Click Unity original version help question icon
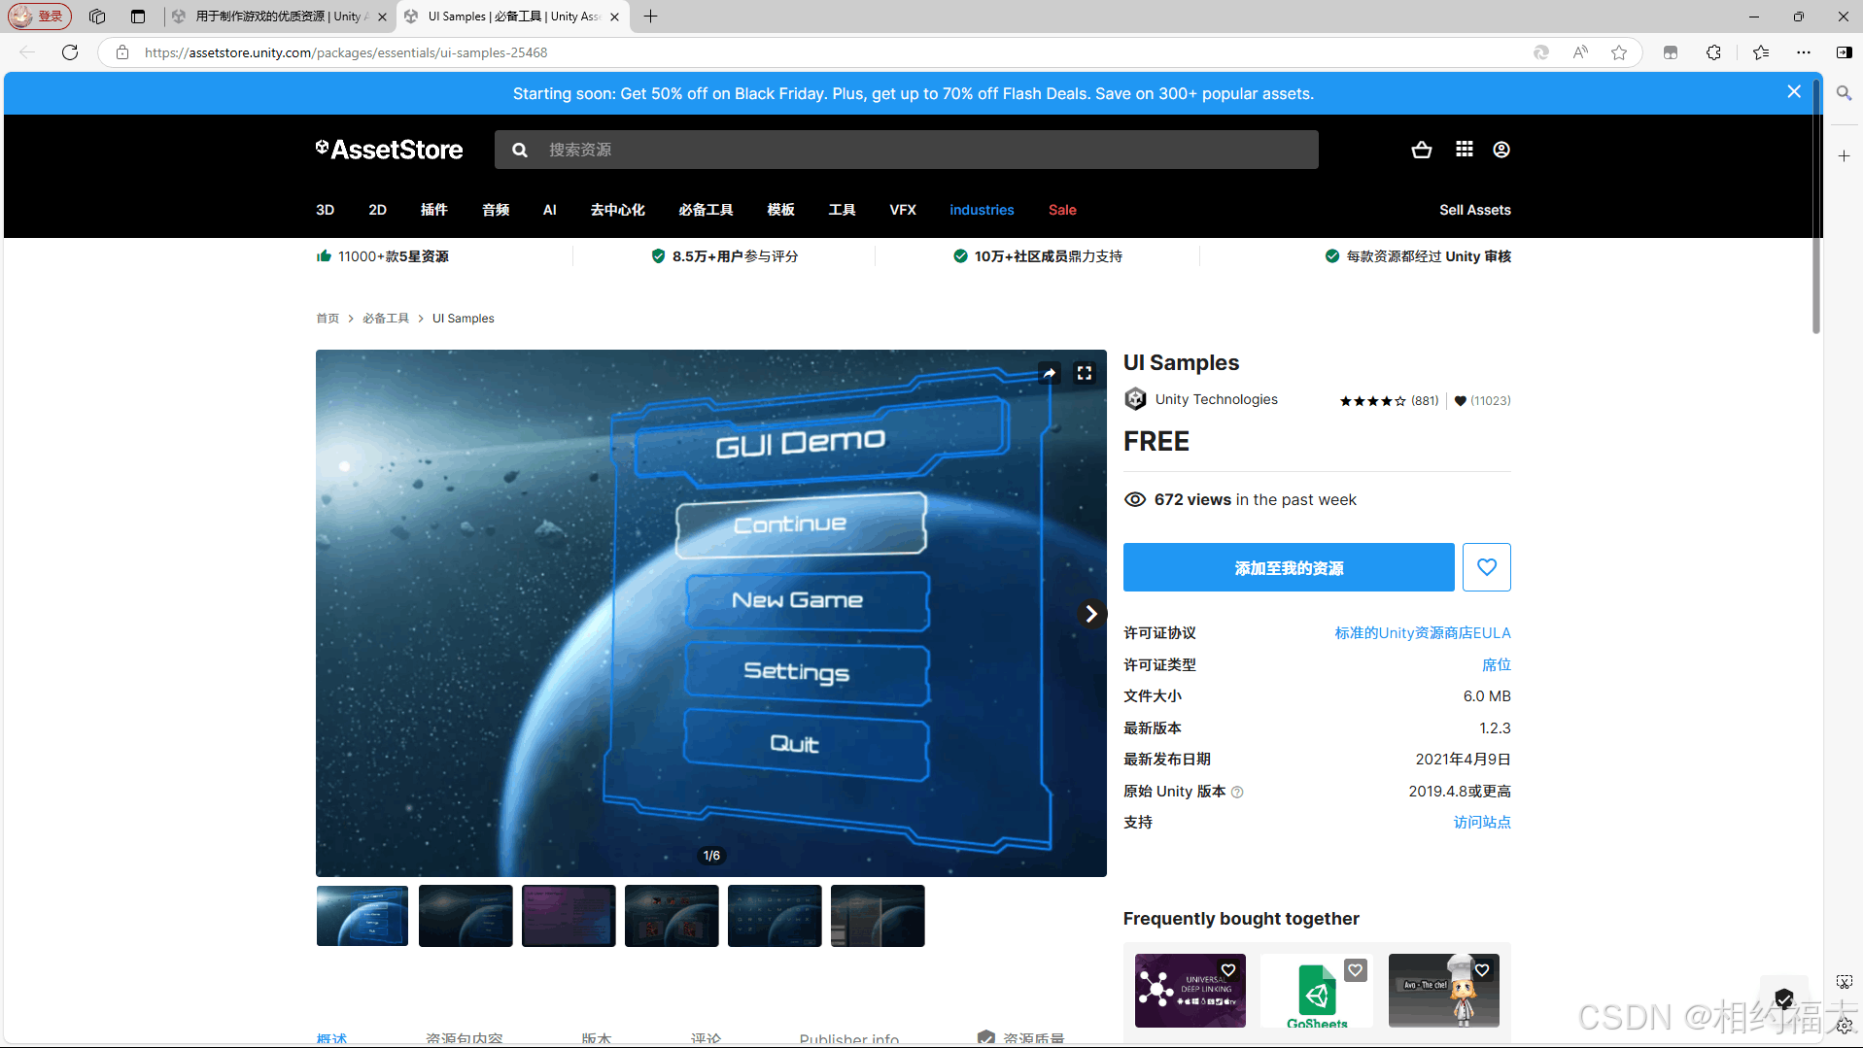 click(1237, 793)
